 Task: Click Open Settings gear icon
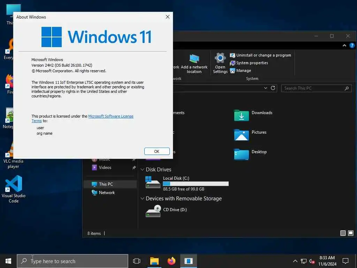(220, 58)
